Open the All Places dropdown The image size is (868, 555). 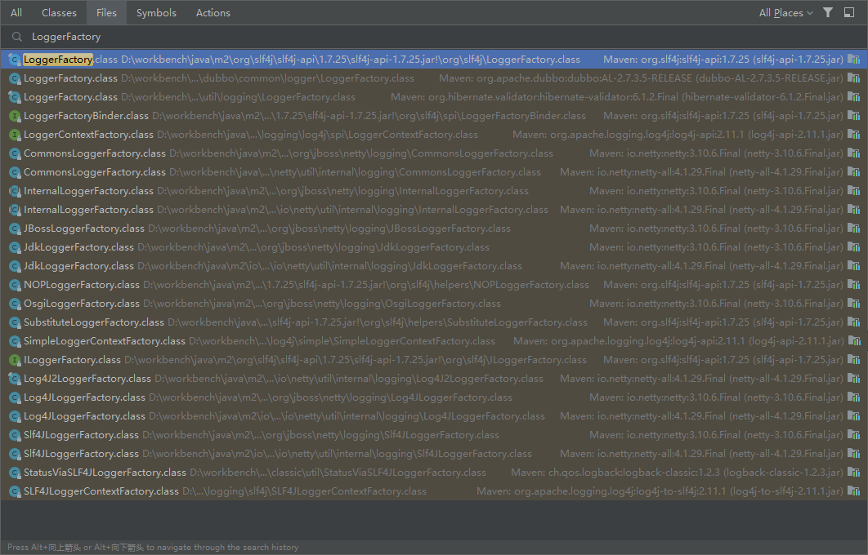[x=782, y=12]
